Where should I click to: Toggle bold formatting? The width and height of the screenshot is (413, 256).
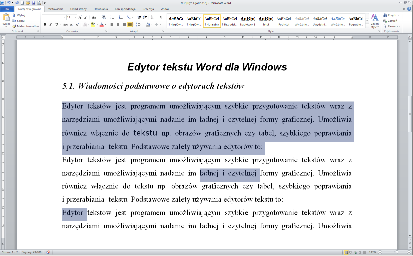pyautogui.click(x=45, y=24)
